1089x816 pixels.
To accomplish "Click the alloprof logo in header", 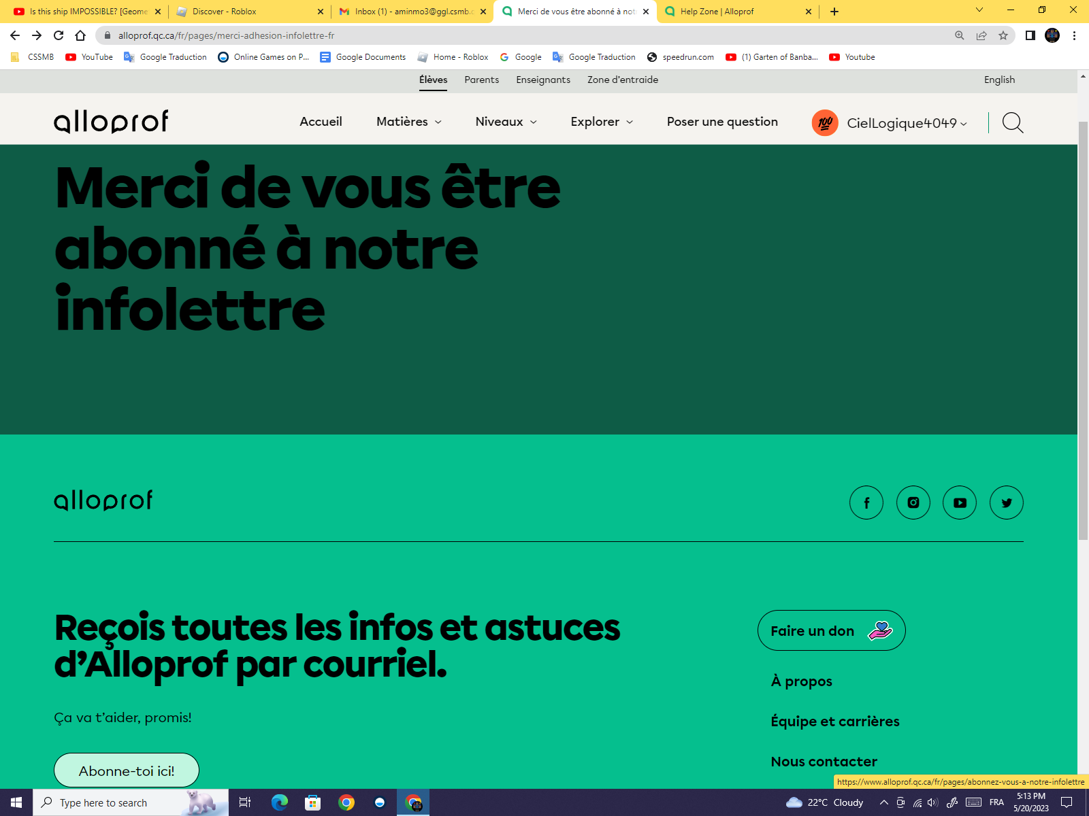I will [x=111, y=122].
